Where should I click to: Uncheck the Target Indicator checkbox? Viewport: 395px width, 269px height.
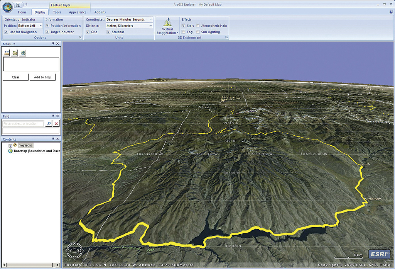coord(47,32)
